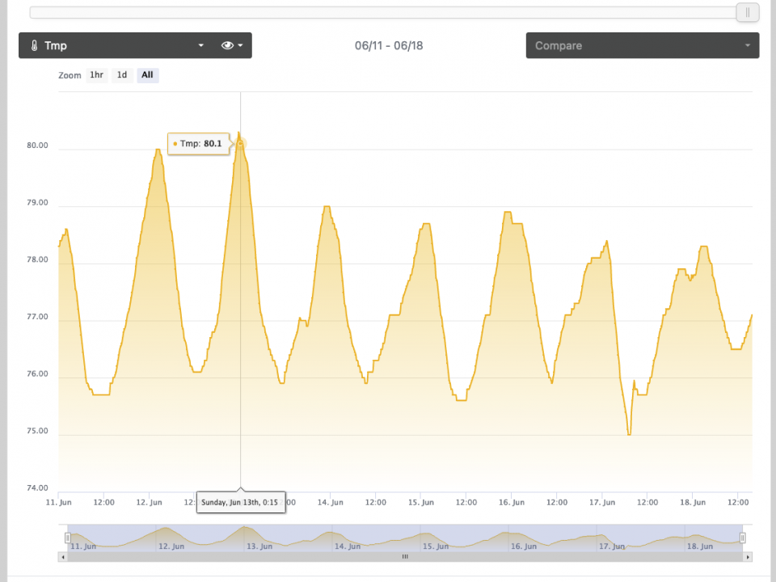
Task: Click the scrollbar right arrow
Action: click(748, 556)
